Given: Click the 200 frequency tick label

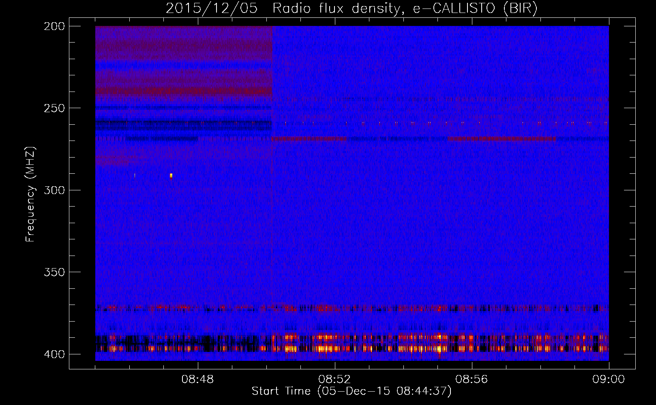Looking at the screenshot, I should [x=54, y=26].
